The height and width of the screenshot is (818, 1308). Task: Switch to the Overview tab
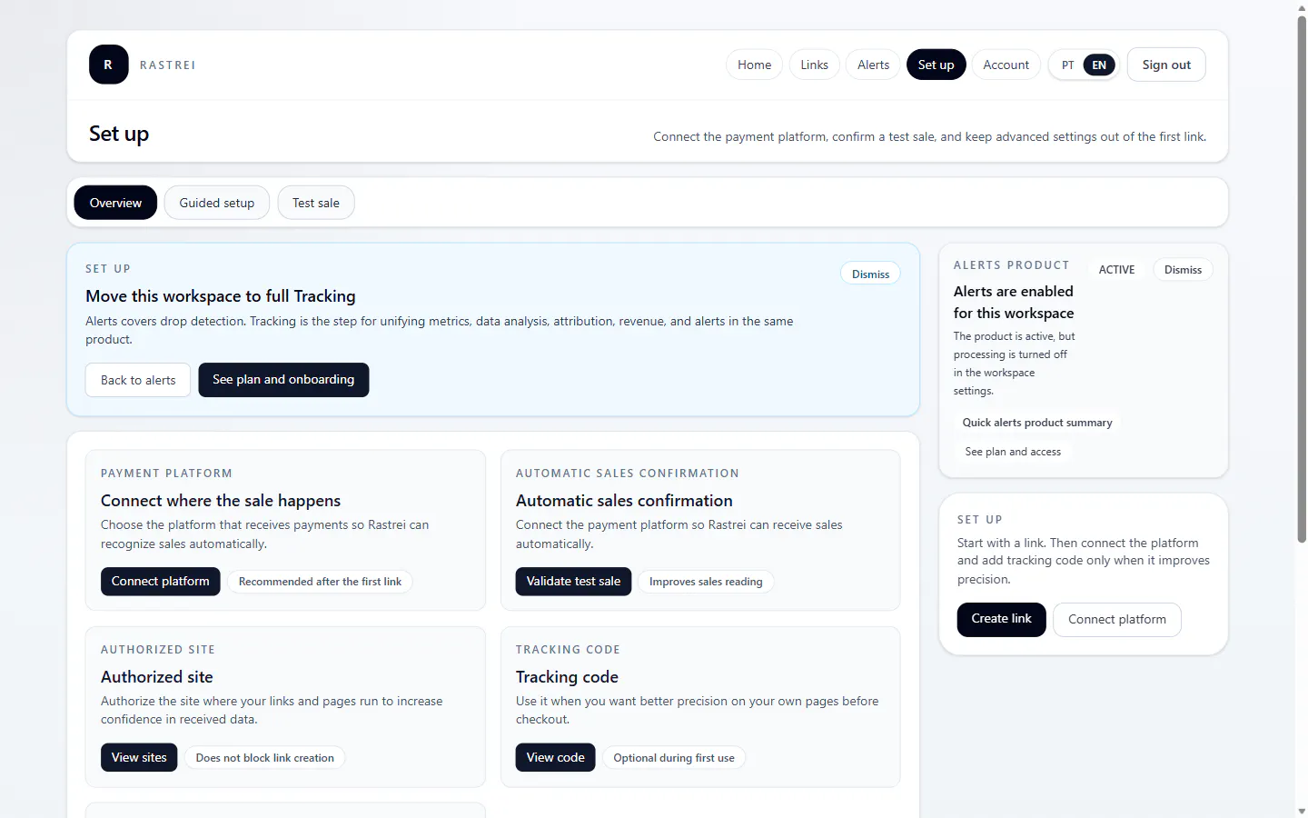(x=115, y=203)
